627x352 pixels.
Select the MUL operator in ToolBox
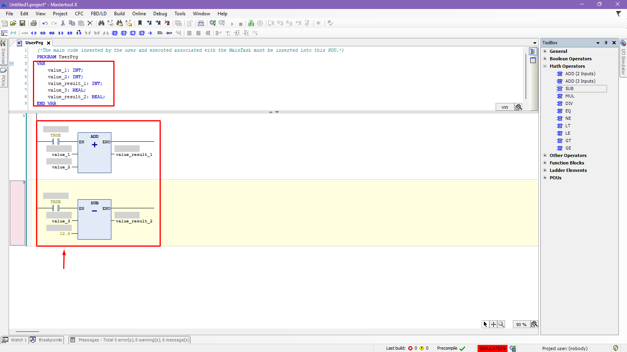pos(569,96)
